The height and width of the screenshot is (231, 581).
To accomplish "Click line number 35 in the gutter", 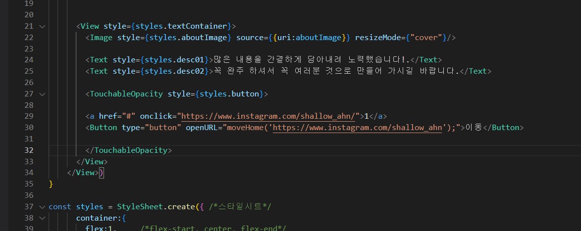I will point(29,184).
